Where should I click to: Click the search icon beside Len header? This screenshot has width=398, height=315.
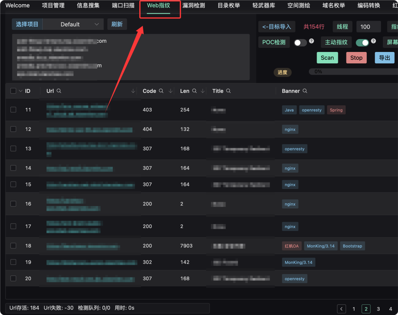tap(195, 91)
